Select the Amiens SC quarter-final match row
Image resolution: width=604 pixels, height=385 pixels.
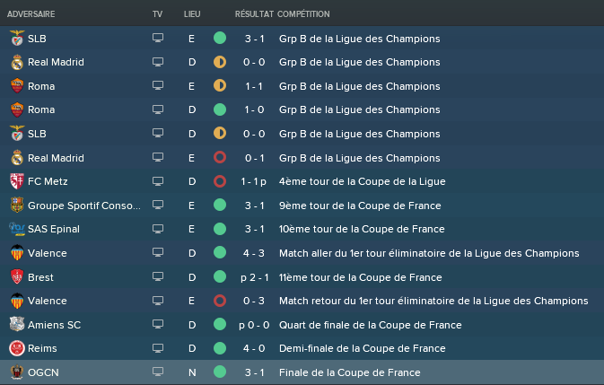click(x=302, y=325)
